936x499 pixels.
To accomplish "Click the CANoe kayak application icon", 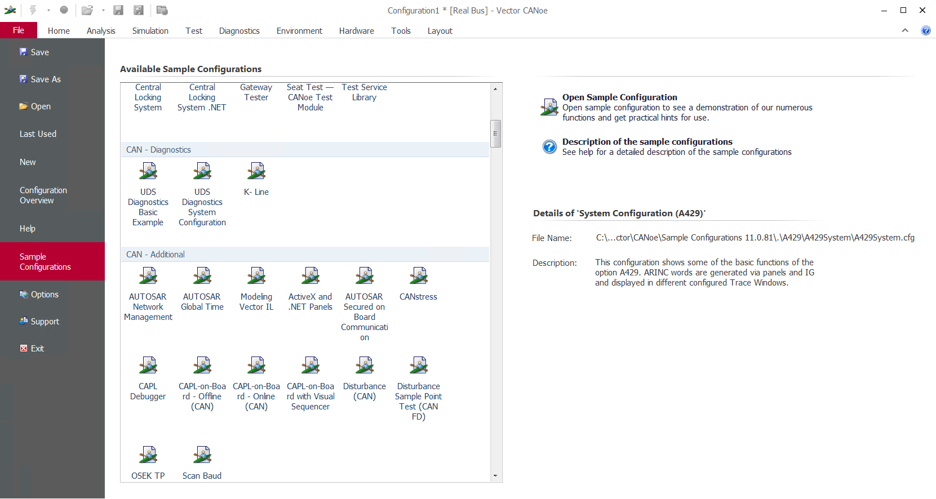I will coord(10,10).
